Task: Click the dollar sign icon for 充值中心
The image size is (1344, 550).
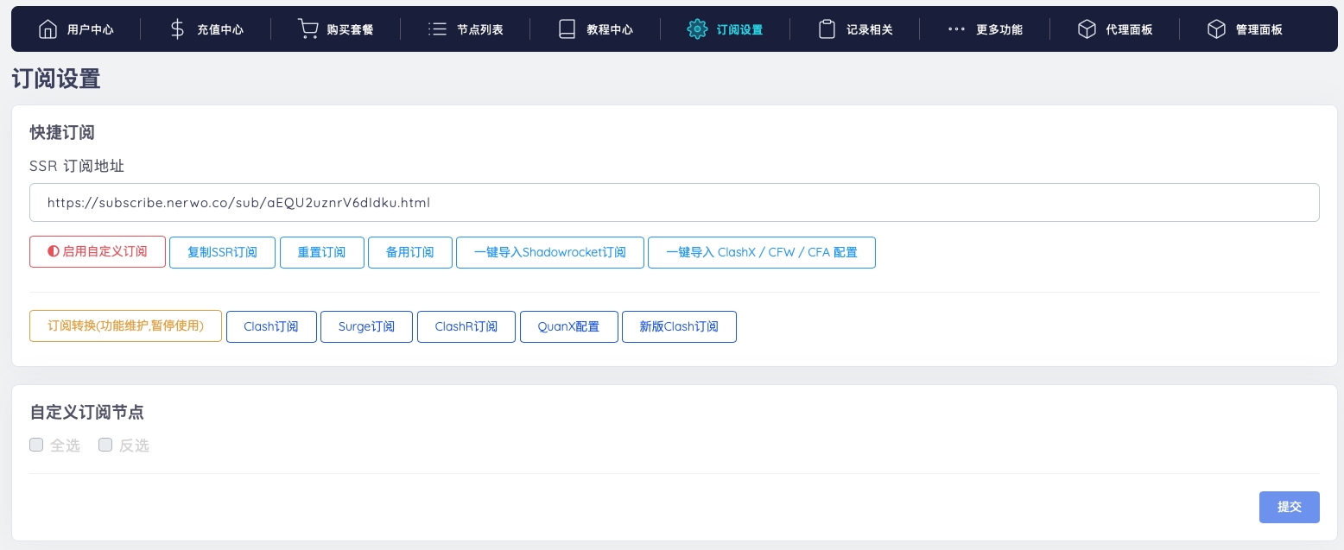Action: (x=177, y=29)
